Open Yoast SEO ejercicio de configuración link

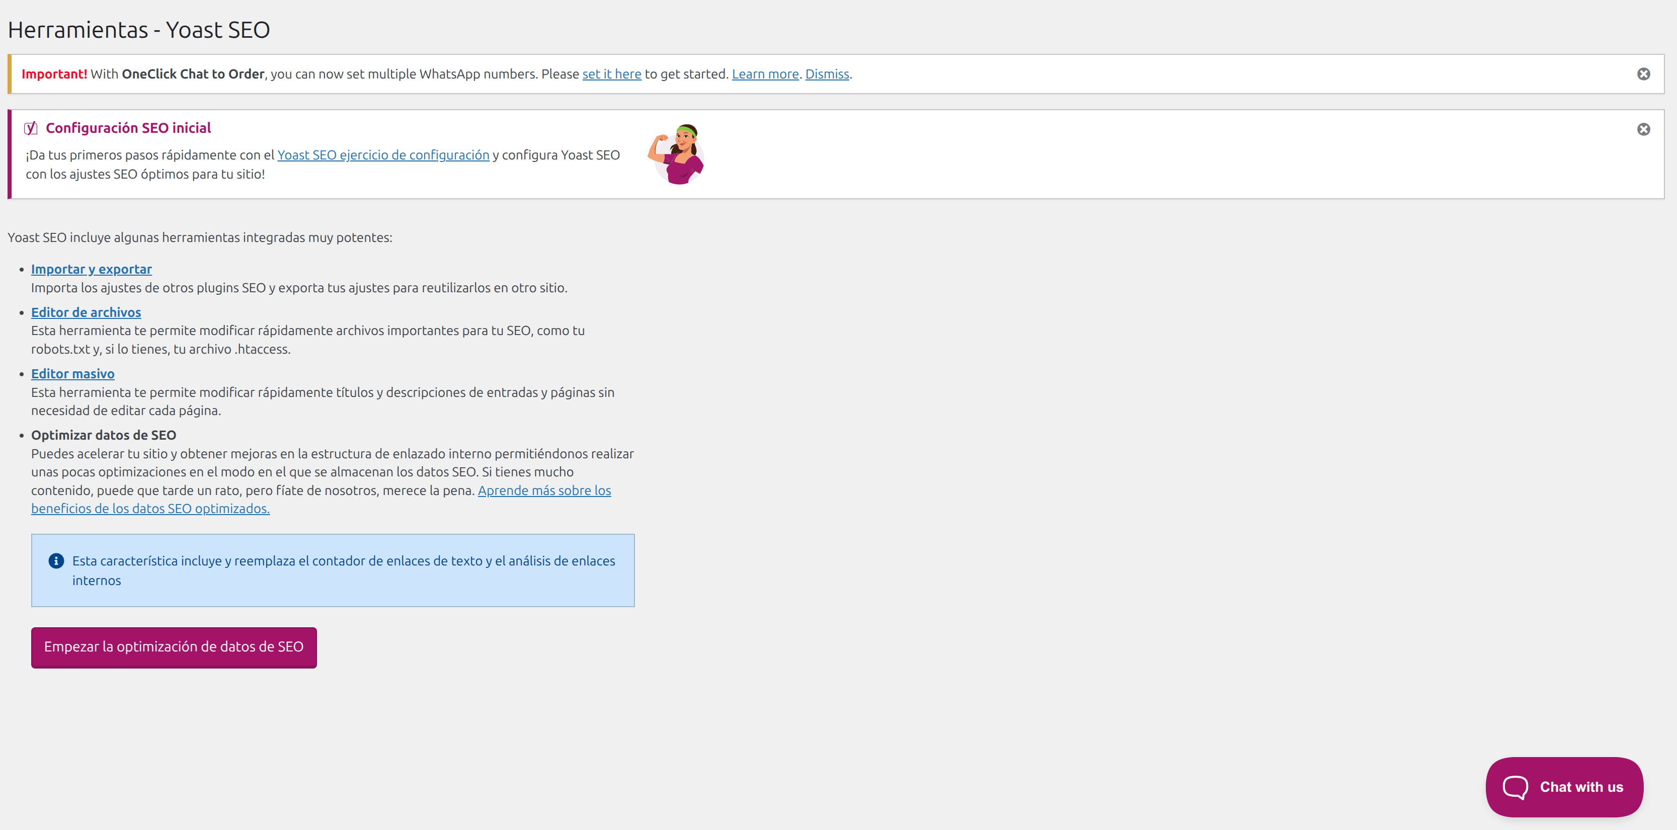pyautogui.click(x=383, y=155)
